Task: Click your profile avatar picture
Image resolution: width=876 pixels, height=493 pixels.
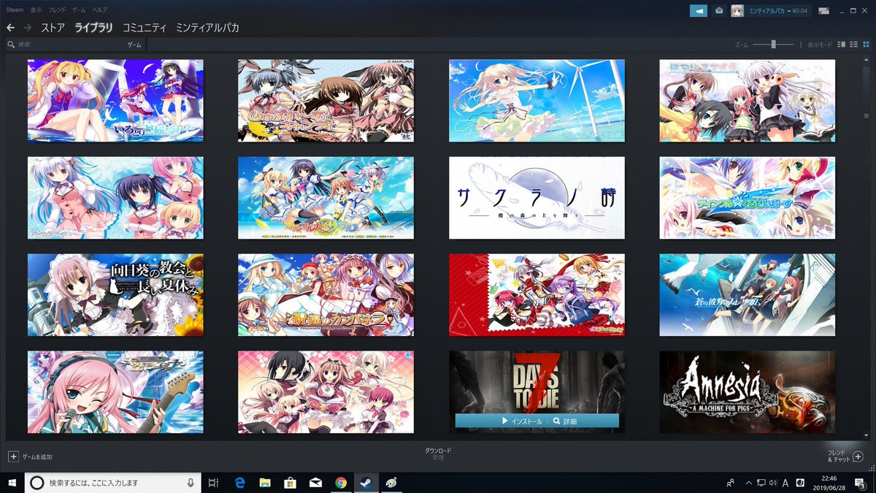Action: pyautogui.click(x=737, y=10)
